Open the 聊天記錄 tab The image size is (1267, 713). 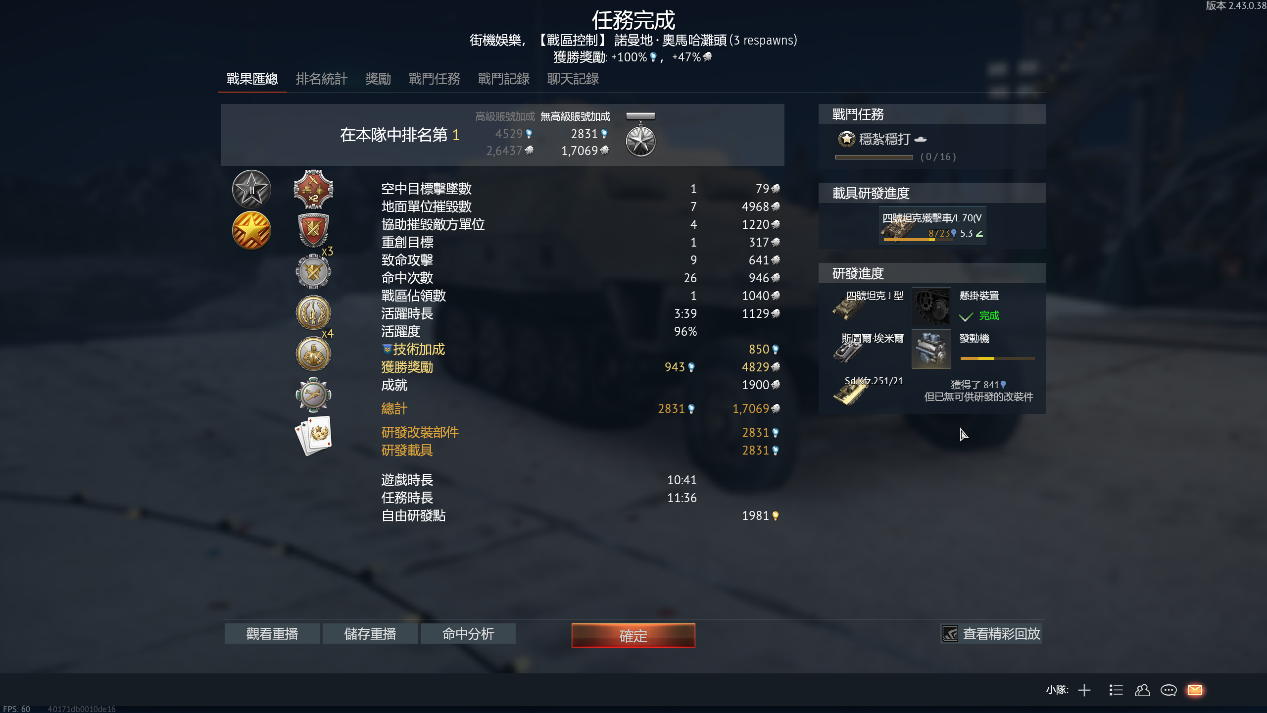click(x=573, y=79)
